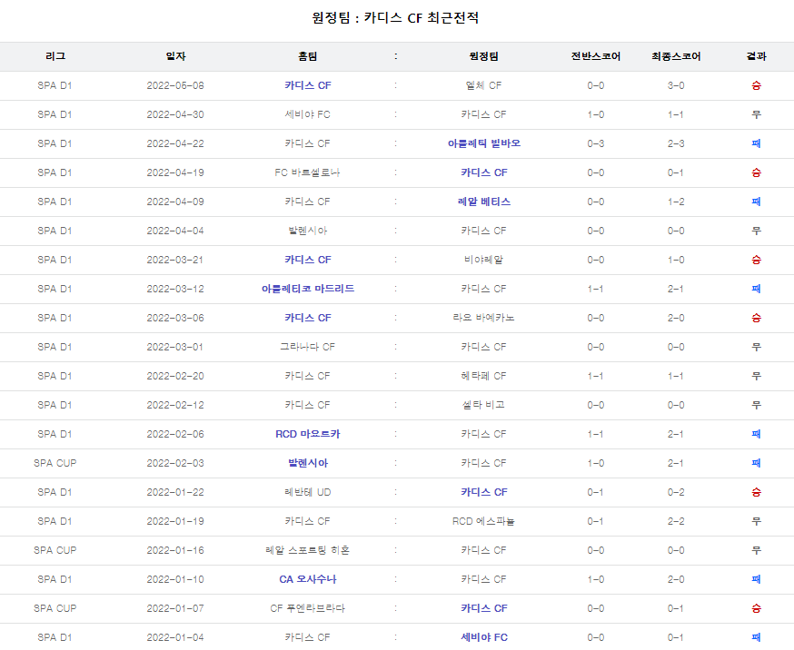Click the date 2022-01-07
This screenshot has height=650, width=794.
pos(175,608)
